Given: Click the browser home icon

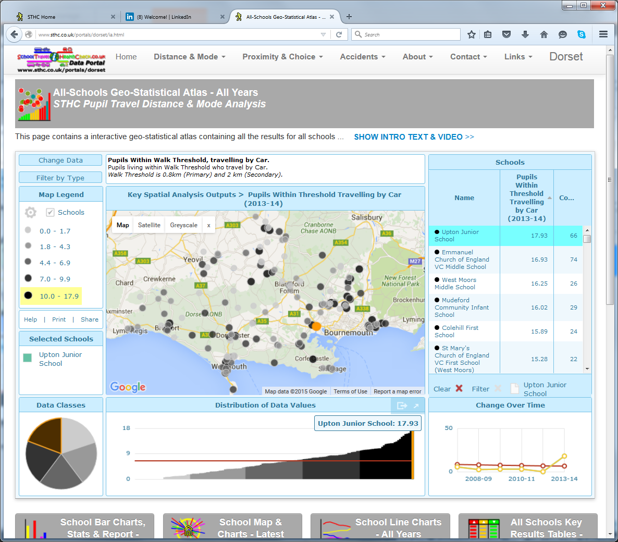Looking at the screenshot, I should (x=543, y=34).
